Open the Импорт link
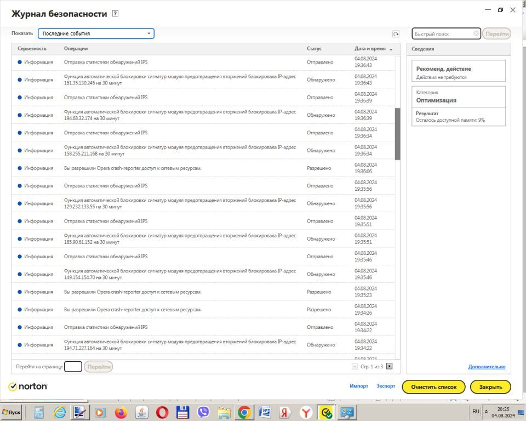Image resolution: width=526 pixels, height=421 pixels. point(358,386)
